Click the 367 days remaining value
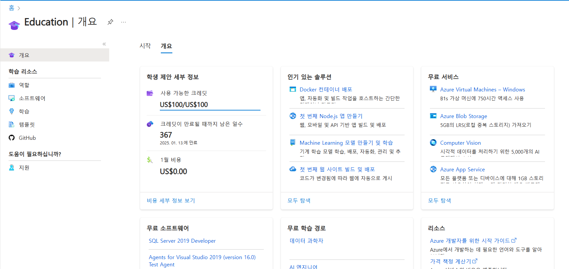The height and width of the screenshot is (269, 569). 166,135
